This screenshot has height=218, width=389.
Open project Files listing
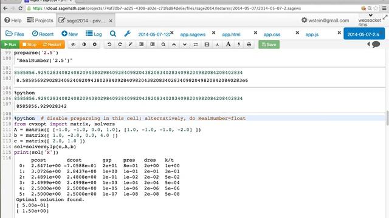[15, 34]
